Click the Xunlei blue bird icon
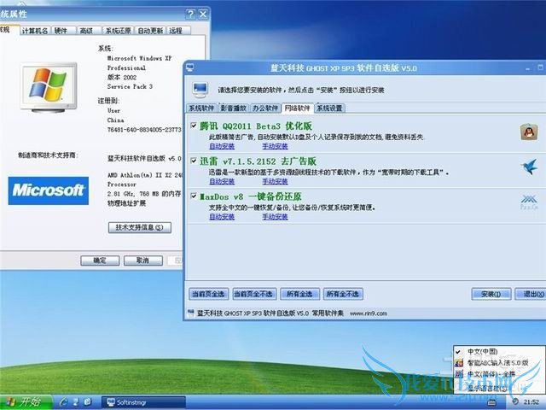 point(529,166)
